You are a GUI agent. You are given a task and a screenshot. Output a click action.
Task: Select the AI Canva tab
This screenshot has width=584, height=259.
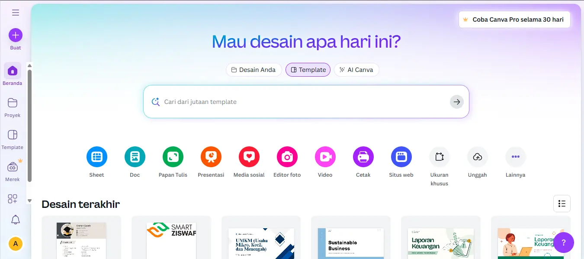coord(356,70)
